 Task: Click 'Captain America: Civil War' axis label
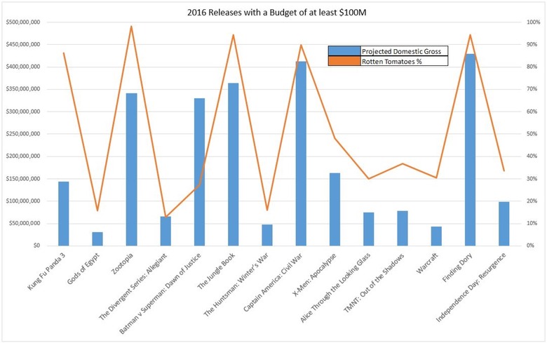coord(273,282)
